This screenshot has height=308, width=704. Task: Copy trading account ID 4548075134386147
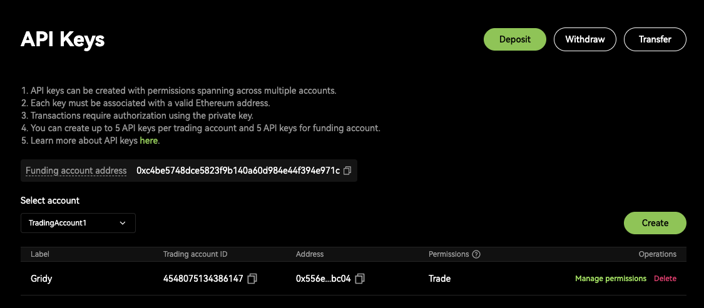click(x=252, y=279)
